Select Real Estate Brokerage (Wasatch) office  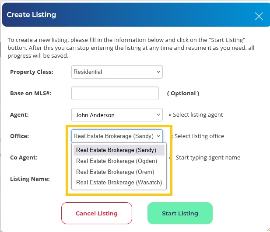click(x=119, y=183)
